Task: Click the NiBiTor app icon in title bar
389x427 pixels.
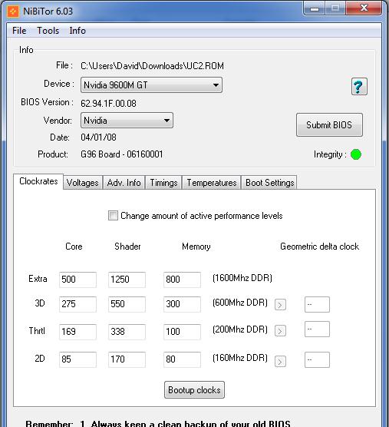Action: pos(13,12)
